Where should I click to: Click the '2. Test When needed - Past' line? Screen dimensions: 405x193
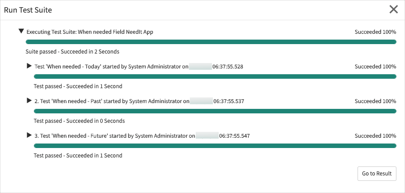tap(139, 101)
